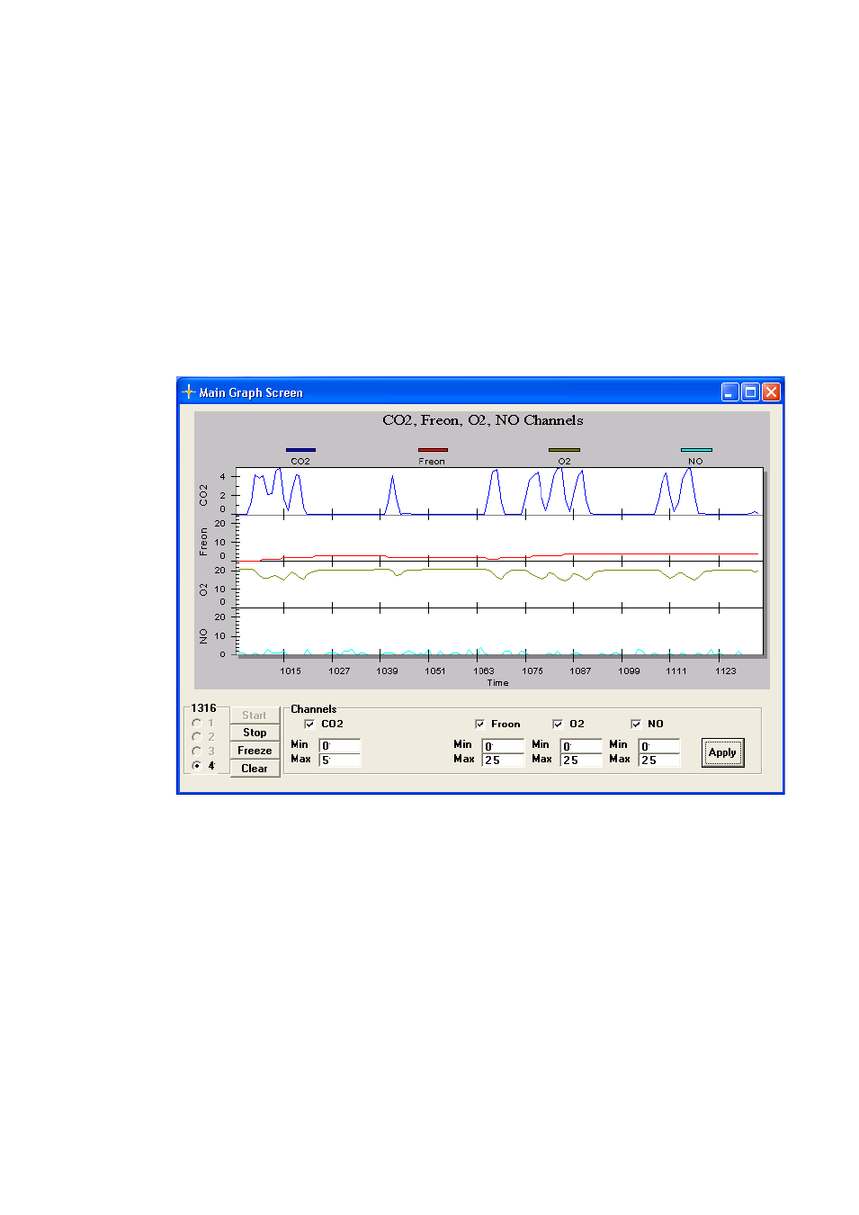The image size is (859, 1215).
Task: Click the blue CO2 legend swatch
Action: click(x=300, y=450)
